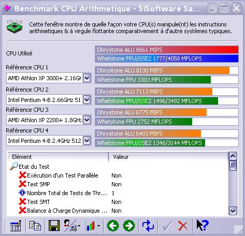Click the Elément column header
Screen dimensions: 245x236
click(x=58, y=157)
